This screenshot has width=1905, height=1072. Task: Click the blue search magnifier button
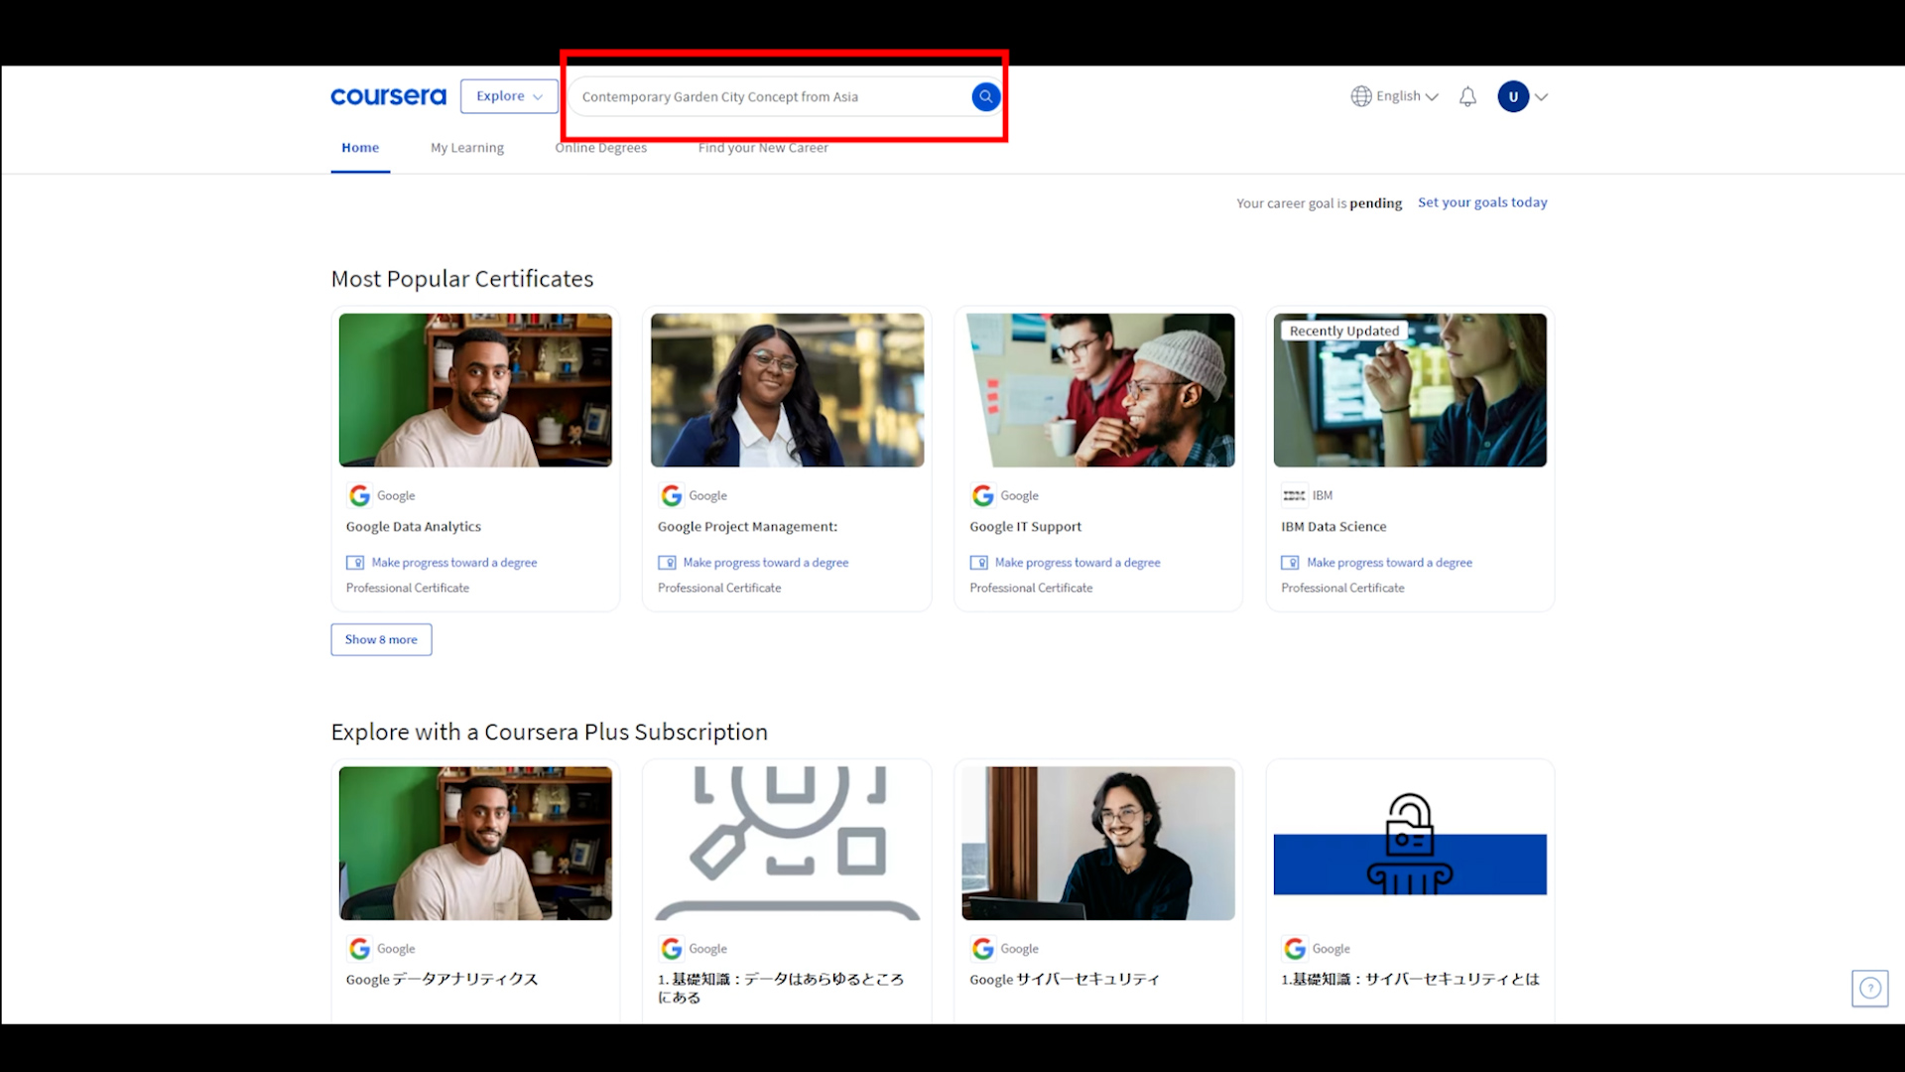(x=985, y=96)
